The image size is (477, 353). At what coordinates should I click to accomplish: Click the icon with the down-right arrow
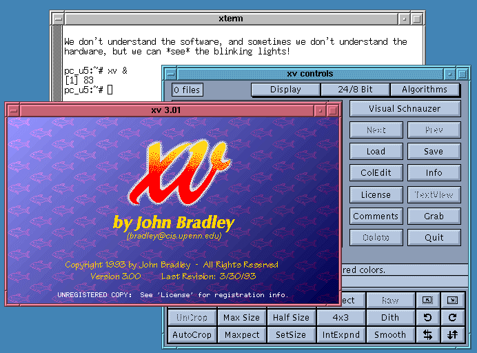pyautogui.click(x=452, y=301)
